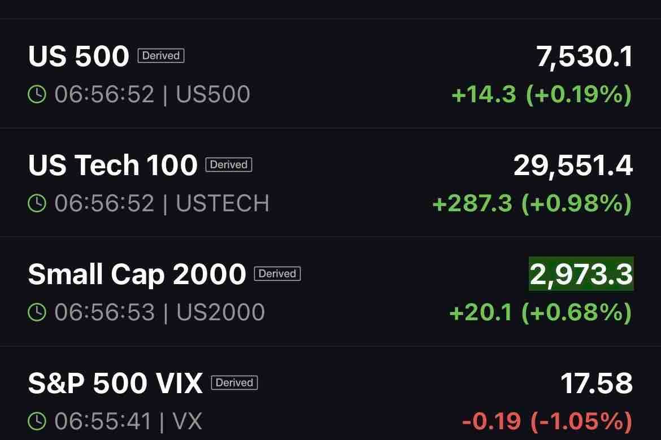This screenshot has height=440, width=661.
Task: Click the Derived badge beside US Tech 100
Action: pyautogui.click(x=228, y=164)
